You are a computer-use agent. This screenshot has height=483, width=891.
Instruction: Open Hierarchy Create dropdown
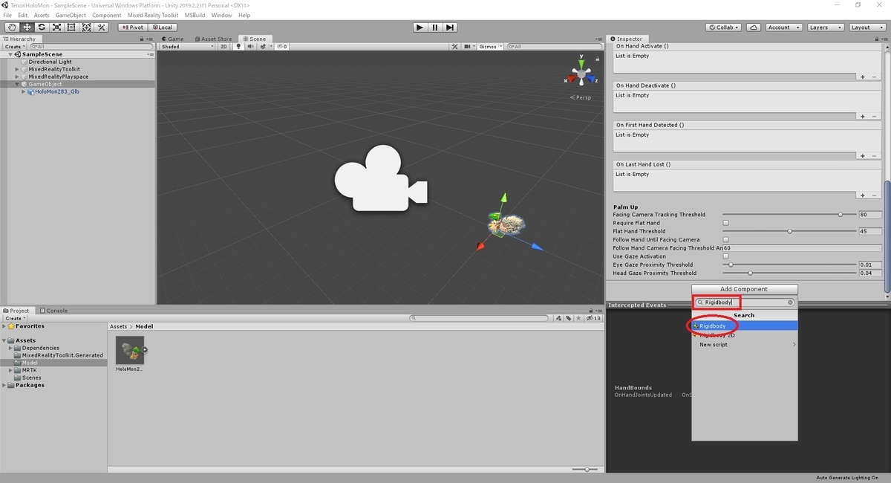15,46
